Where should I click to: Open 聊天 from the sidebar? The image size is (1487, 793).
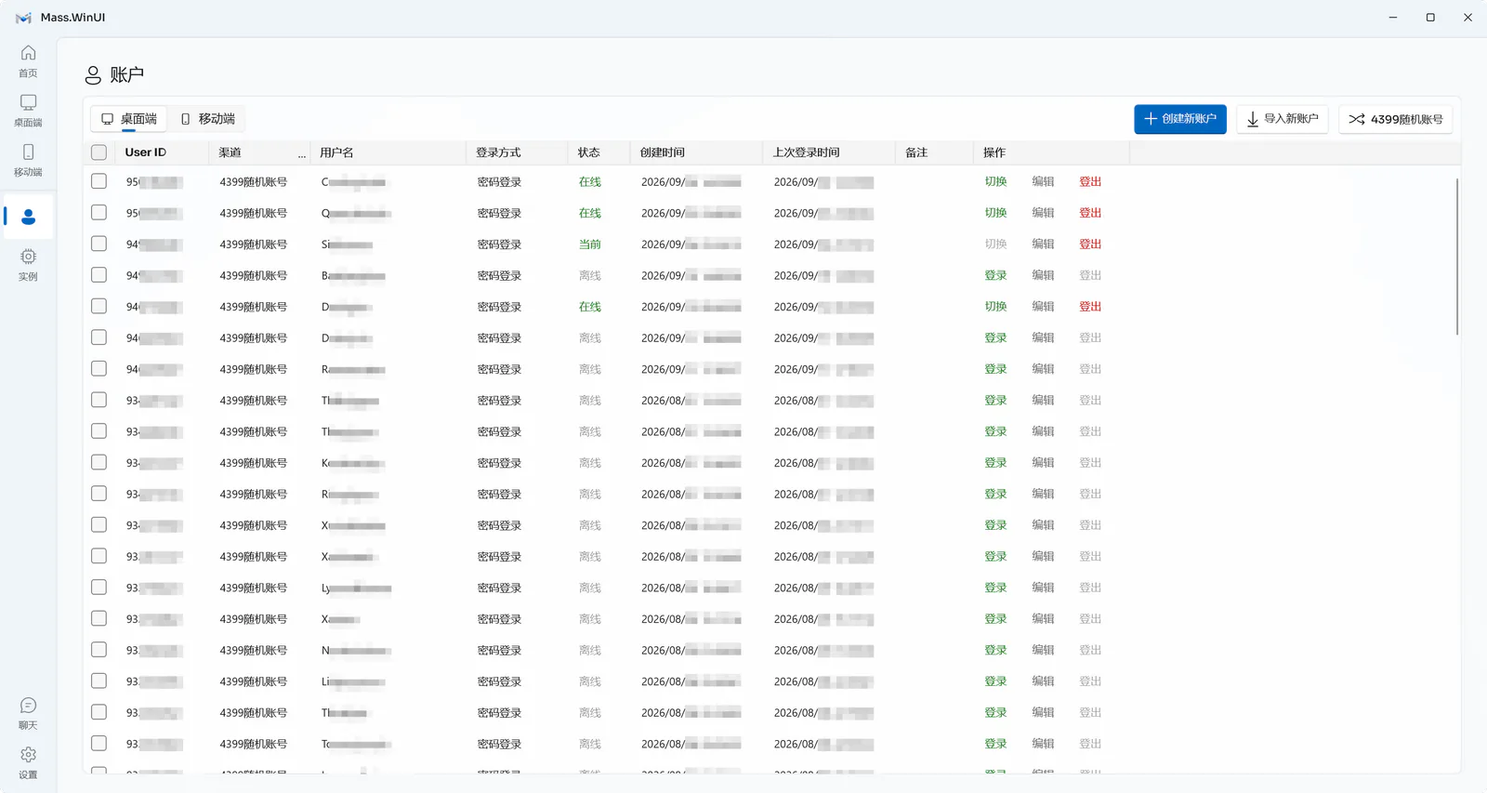28,714
